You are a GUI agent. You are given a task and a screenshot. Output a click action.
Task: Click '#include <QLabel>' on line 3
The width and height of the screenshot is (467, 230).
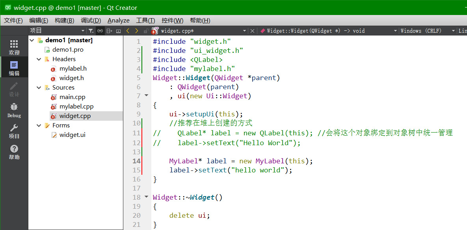click(x=188, y=59)
